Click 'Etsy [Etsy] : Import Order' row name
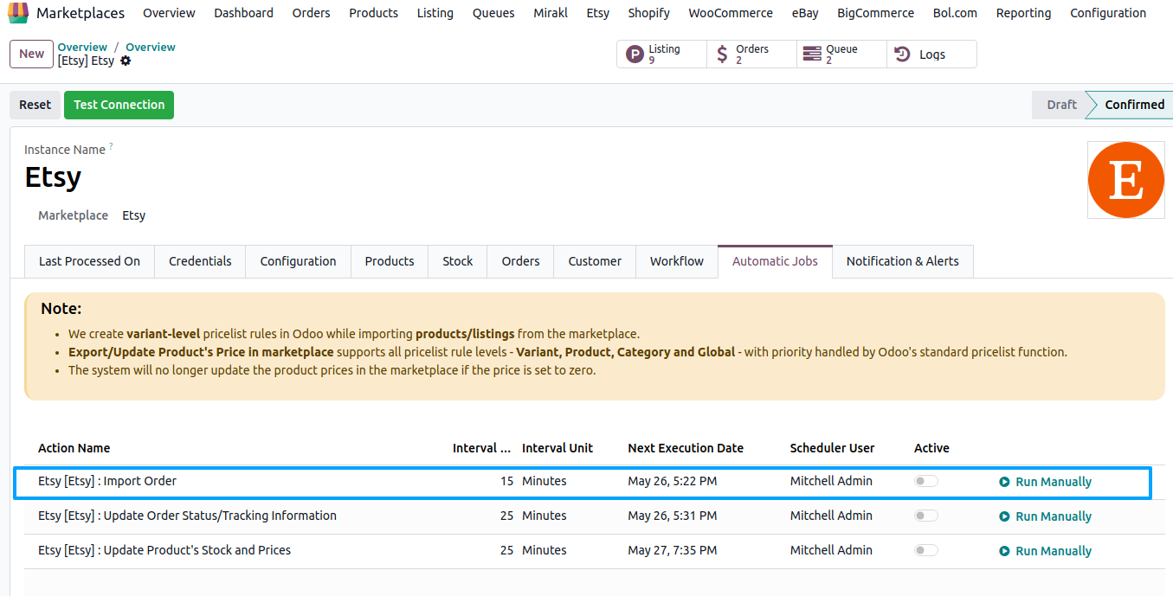The height and width of the screenshot is (596, 1173). 107,481
